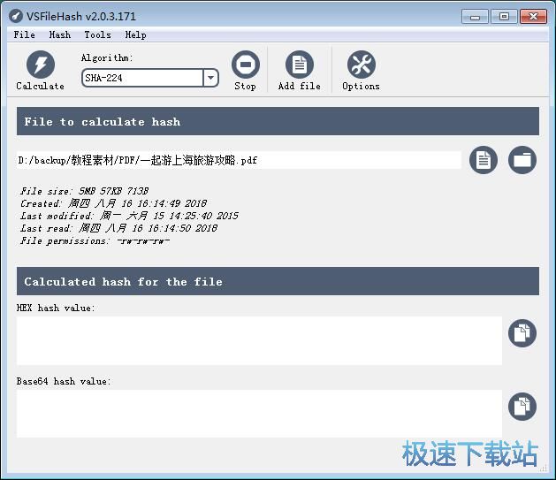
Task: Click the VSFileHash title bar app icon
Action: [x=16, y=16]
